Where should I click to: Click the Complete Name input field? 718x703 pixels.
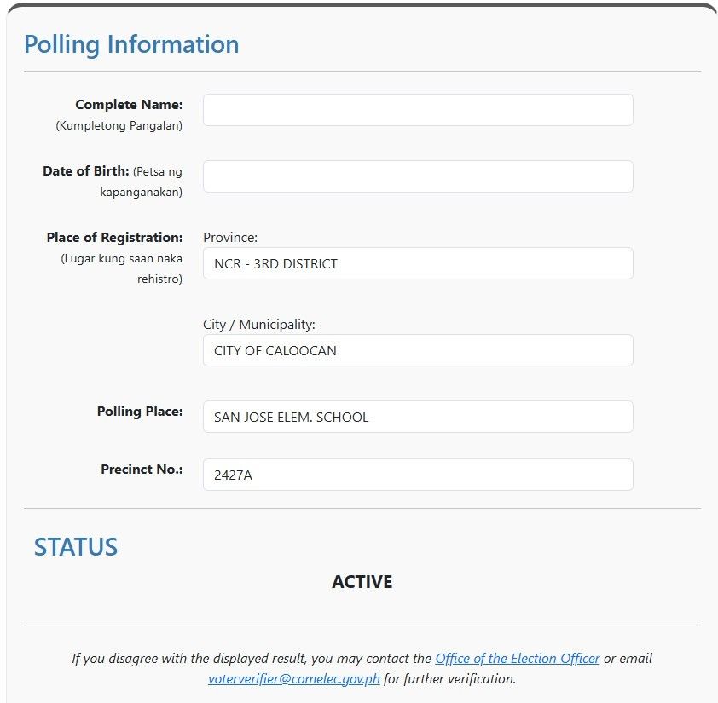418,110
